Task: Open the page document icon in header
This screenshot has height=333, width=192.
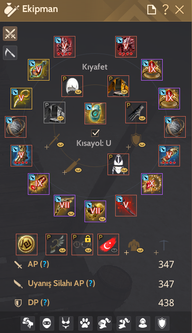Action: (152, 10)
